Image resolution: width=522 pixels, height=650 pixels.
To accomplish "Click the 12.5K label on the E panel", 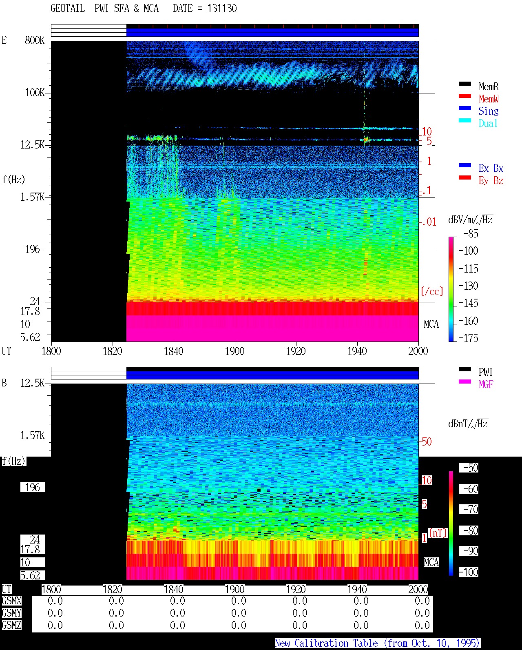I will click(33, 145).
